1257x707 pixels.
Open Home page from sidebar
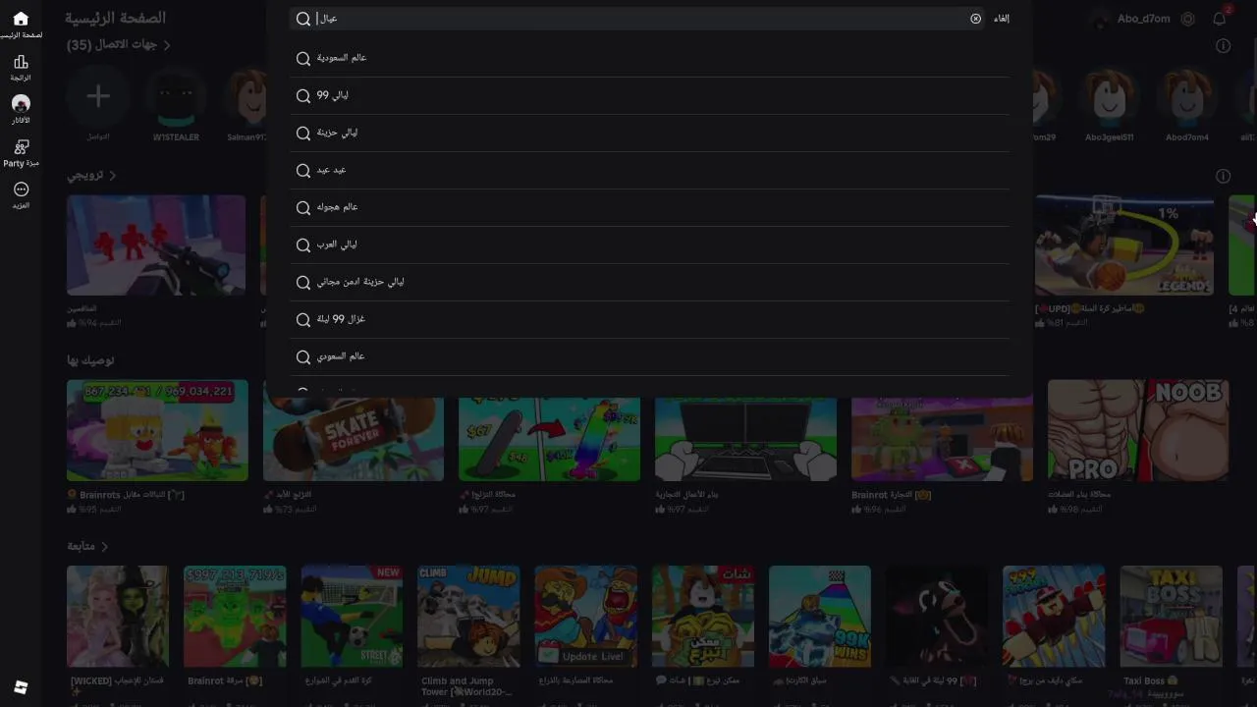click(21, 19)
